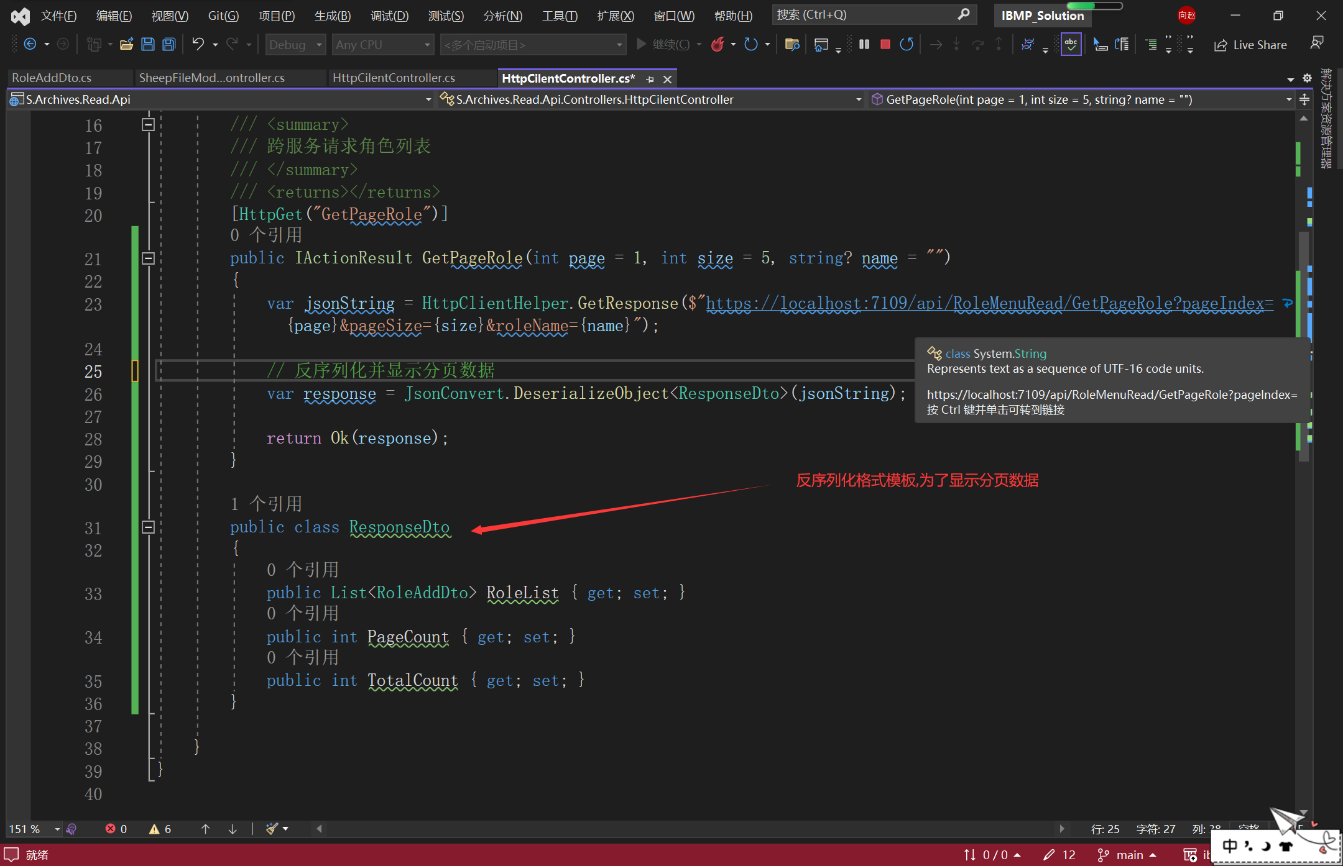Click the code cleanup broom icon
This screenshot has height=866, width=1343.
point(272,829)
